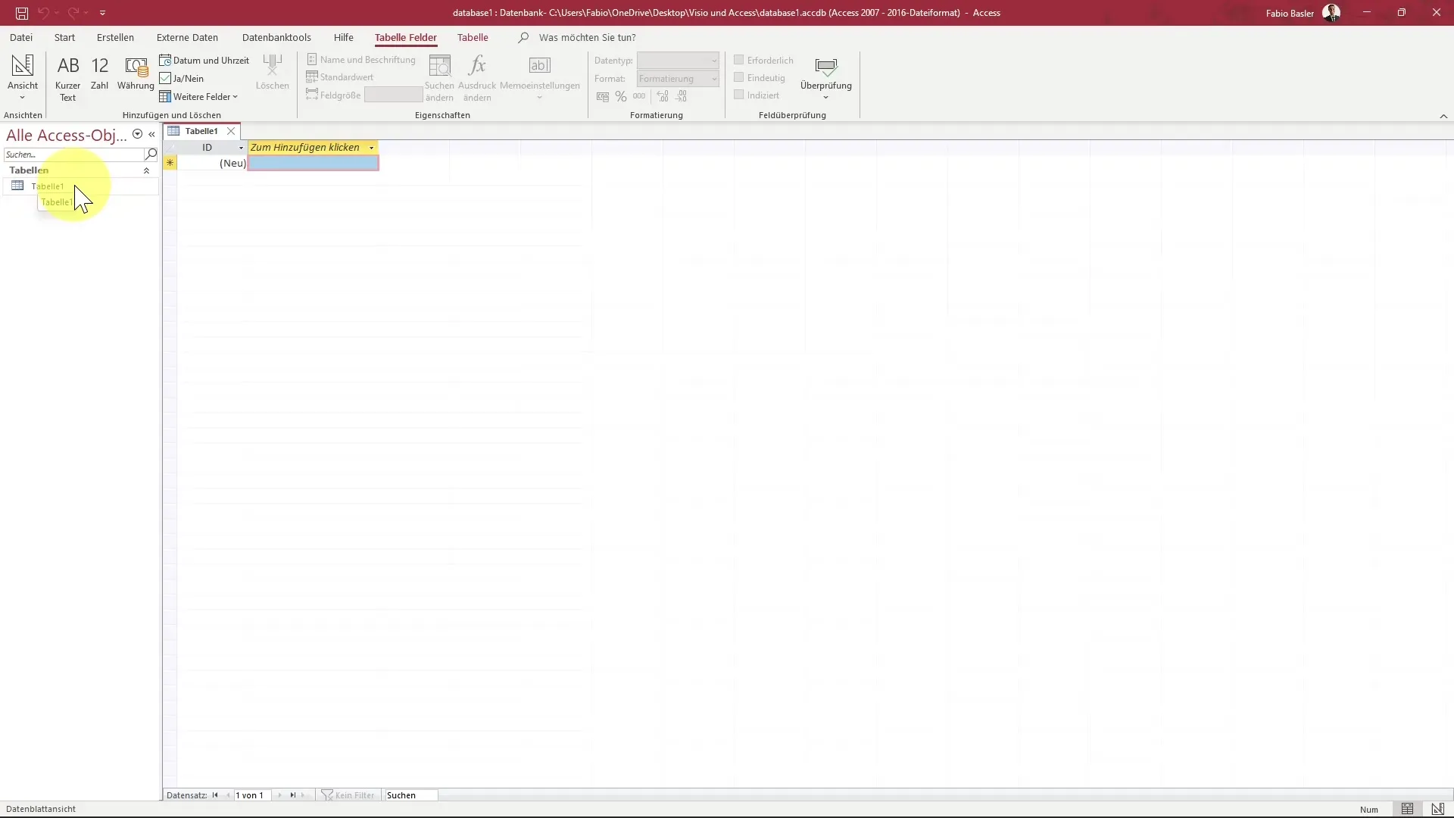Toggle the Erforderlich checkbox

point(738,59)
